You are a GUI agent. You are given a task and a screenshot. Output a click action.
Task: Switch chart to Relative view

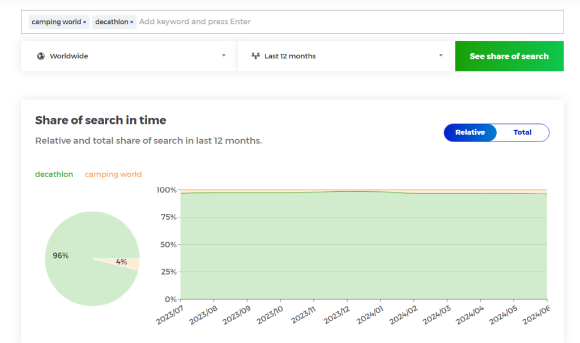(x=470, y=132)
